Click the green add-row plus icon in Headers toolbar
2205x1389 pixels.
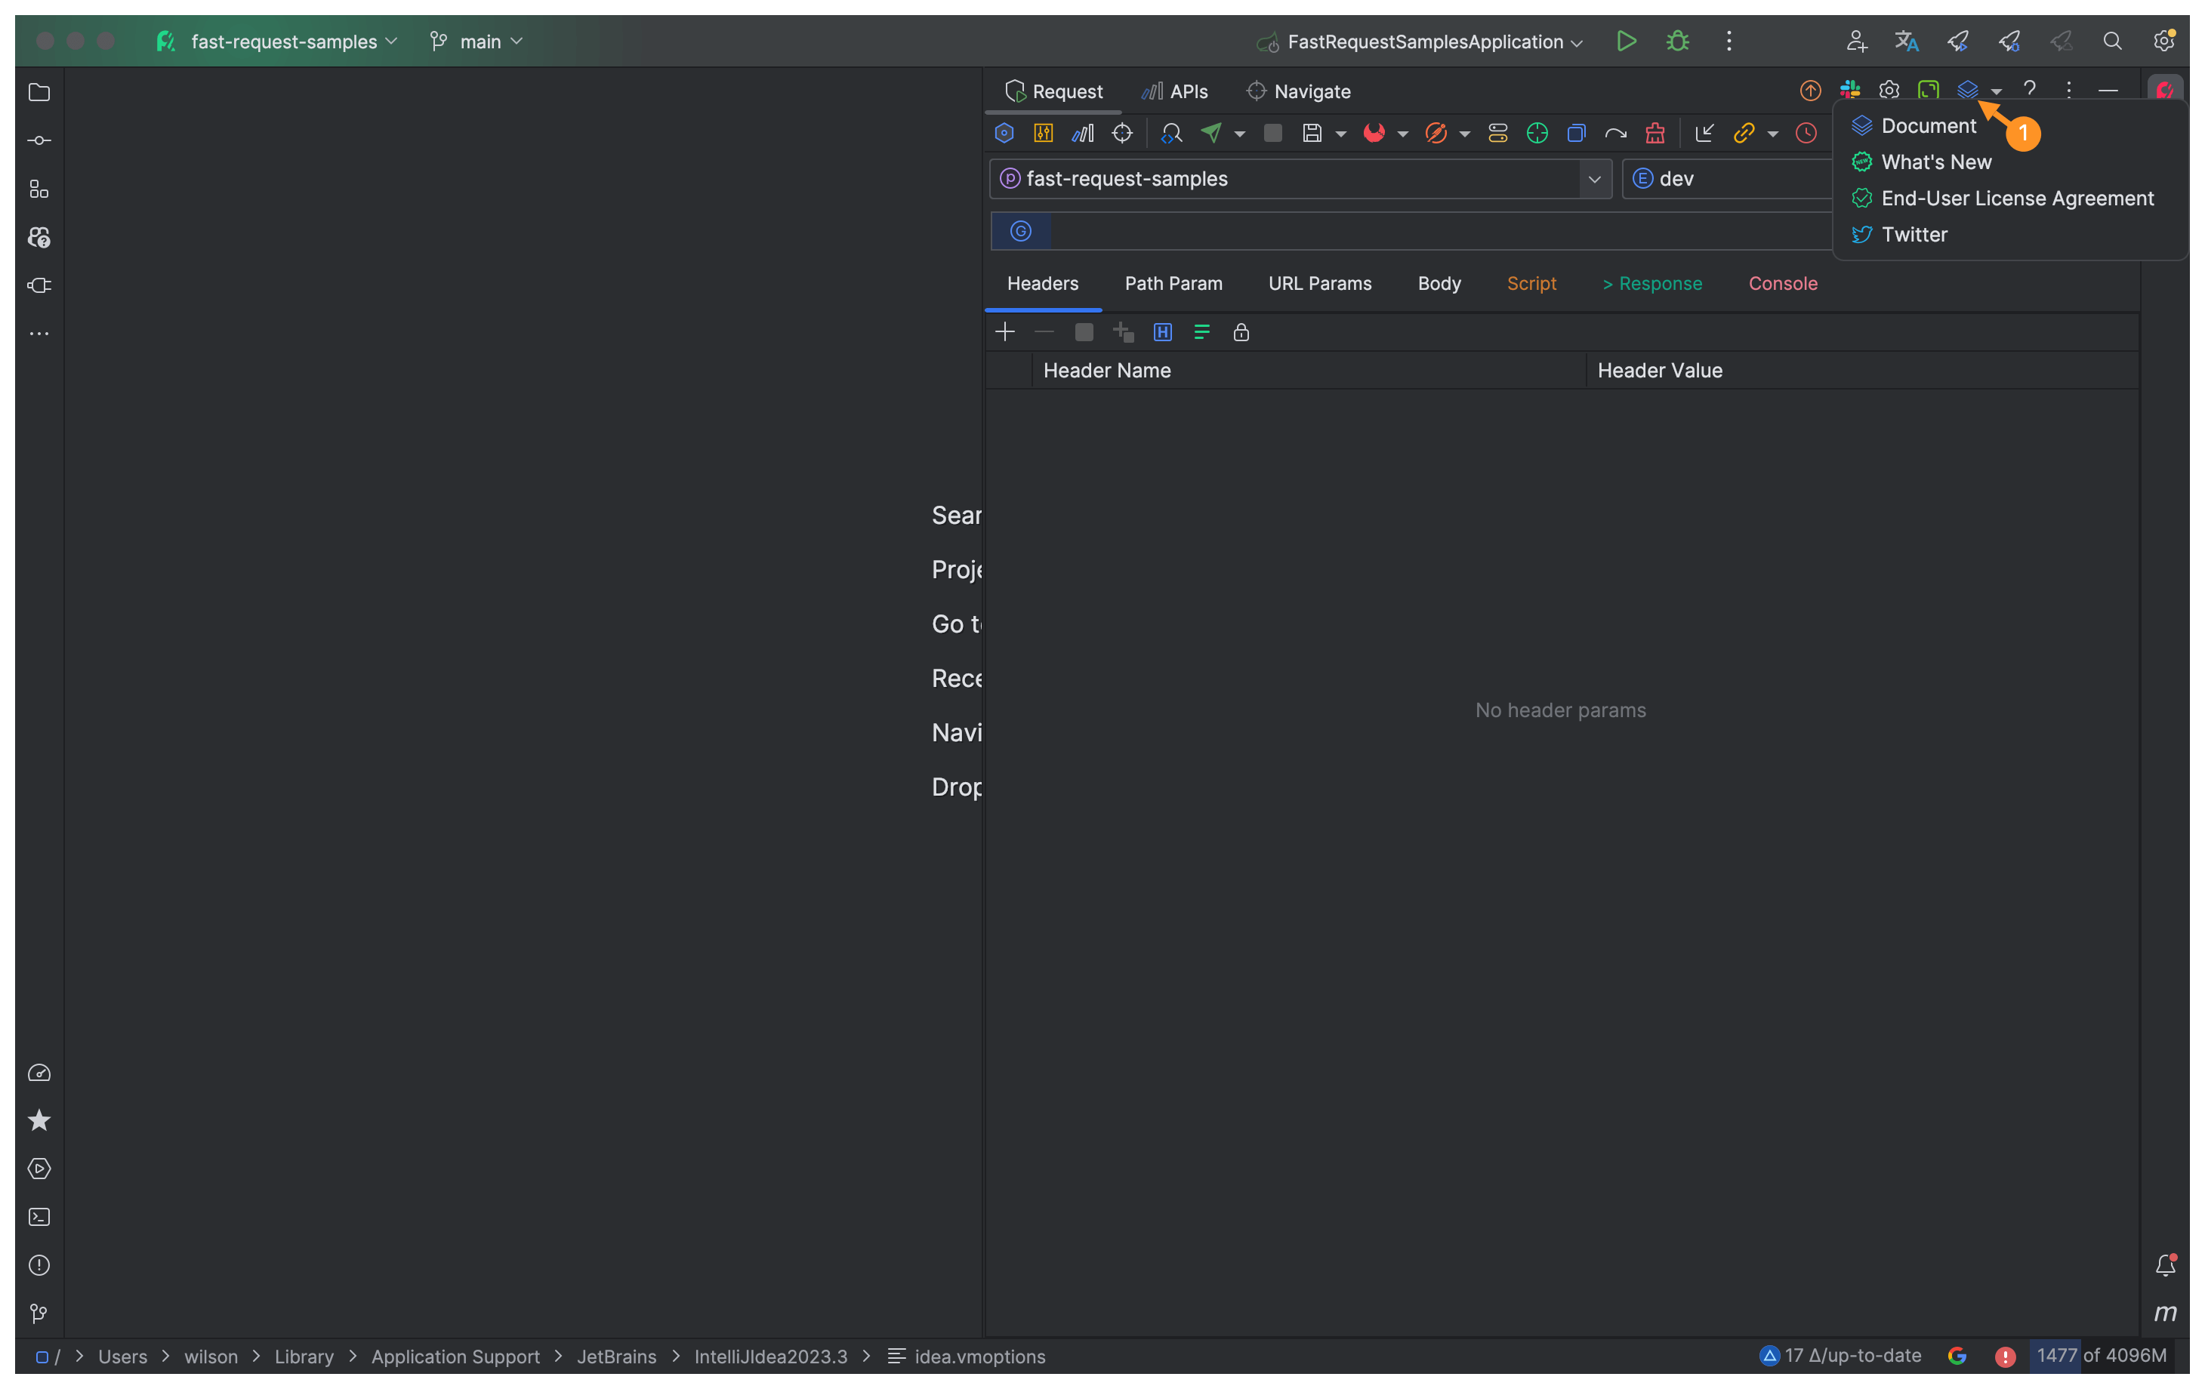(1004, 332)
